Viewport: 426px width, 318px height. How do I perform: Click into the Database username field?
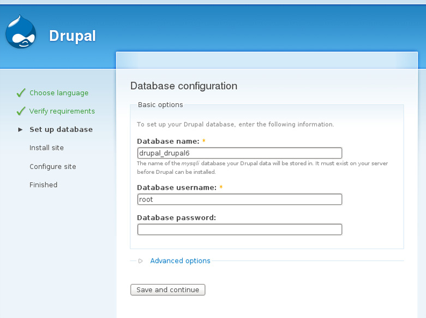239,199
